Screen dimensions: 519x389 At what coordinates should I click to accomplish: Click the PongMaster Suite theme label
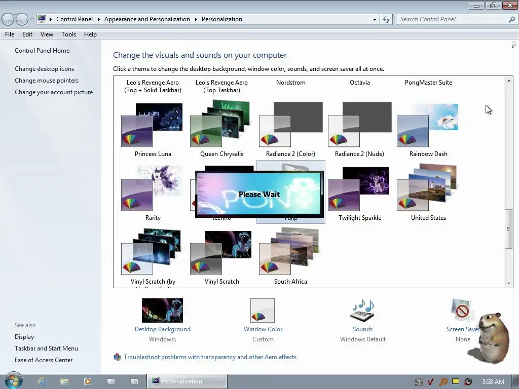(428, 83)
